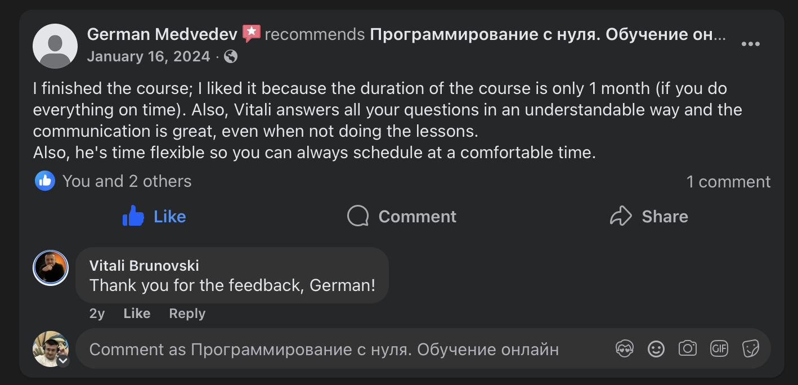Image resolution: width=798 pixels, height=385 pixels.
Task: Click the Comment button below the post
Action: 402,216
